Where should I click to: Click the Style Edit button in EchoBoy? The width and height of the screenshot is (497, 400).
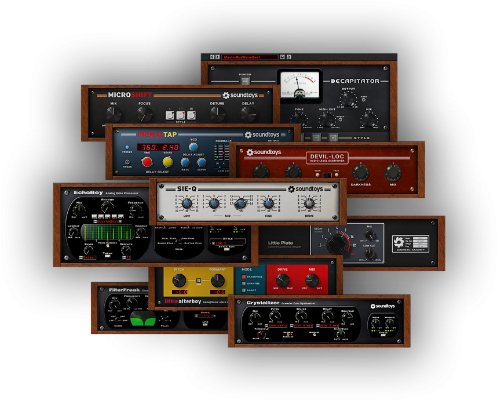coord(226,249)
